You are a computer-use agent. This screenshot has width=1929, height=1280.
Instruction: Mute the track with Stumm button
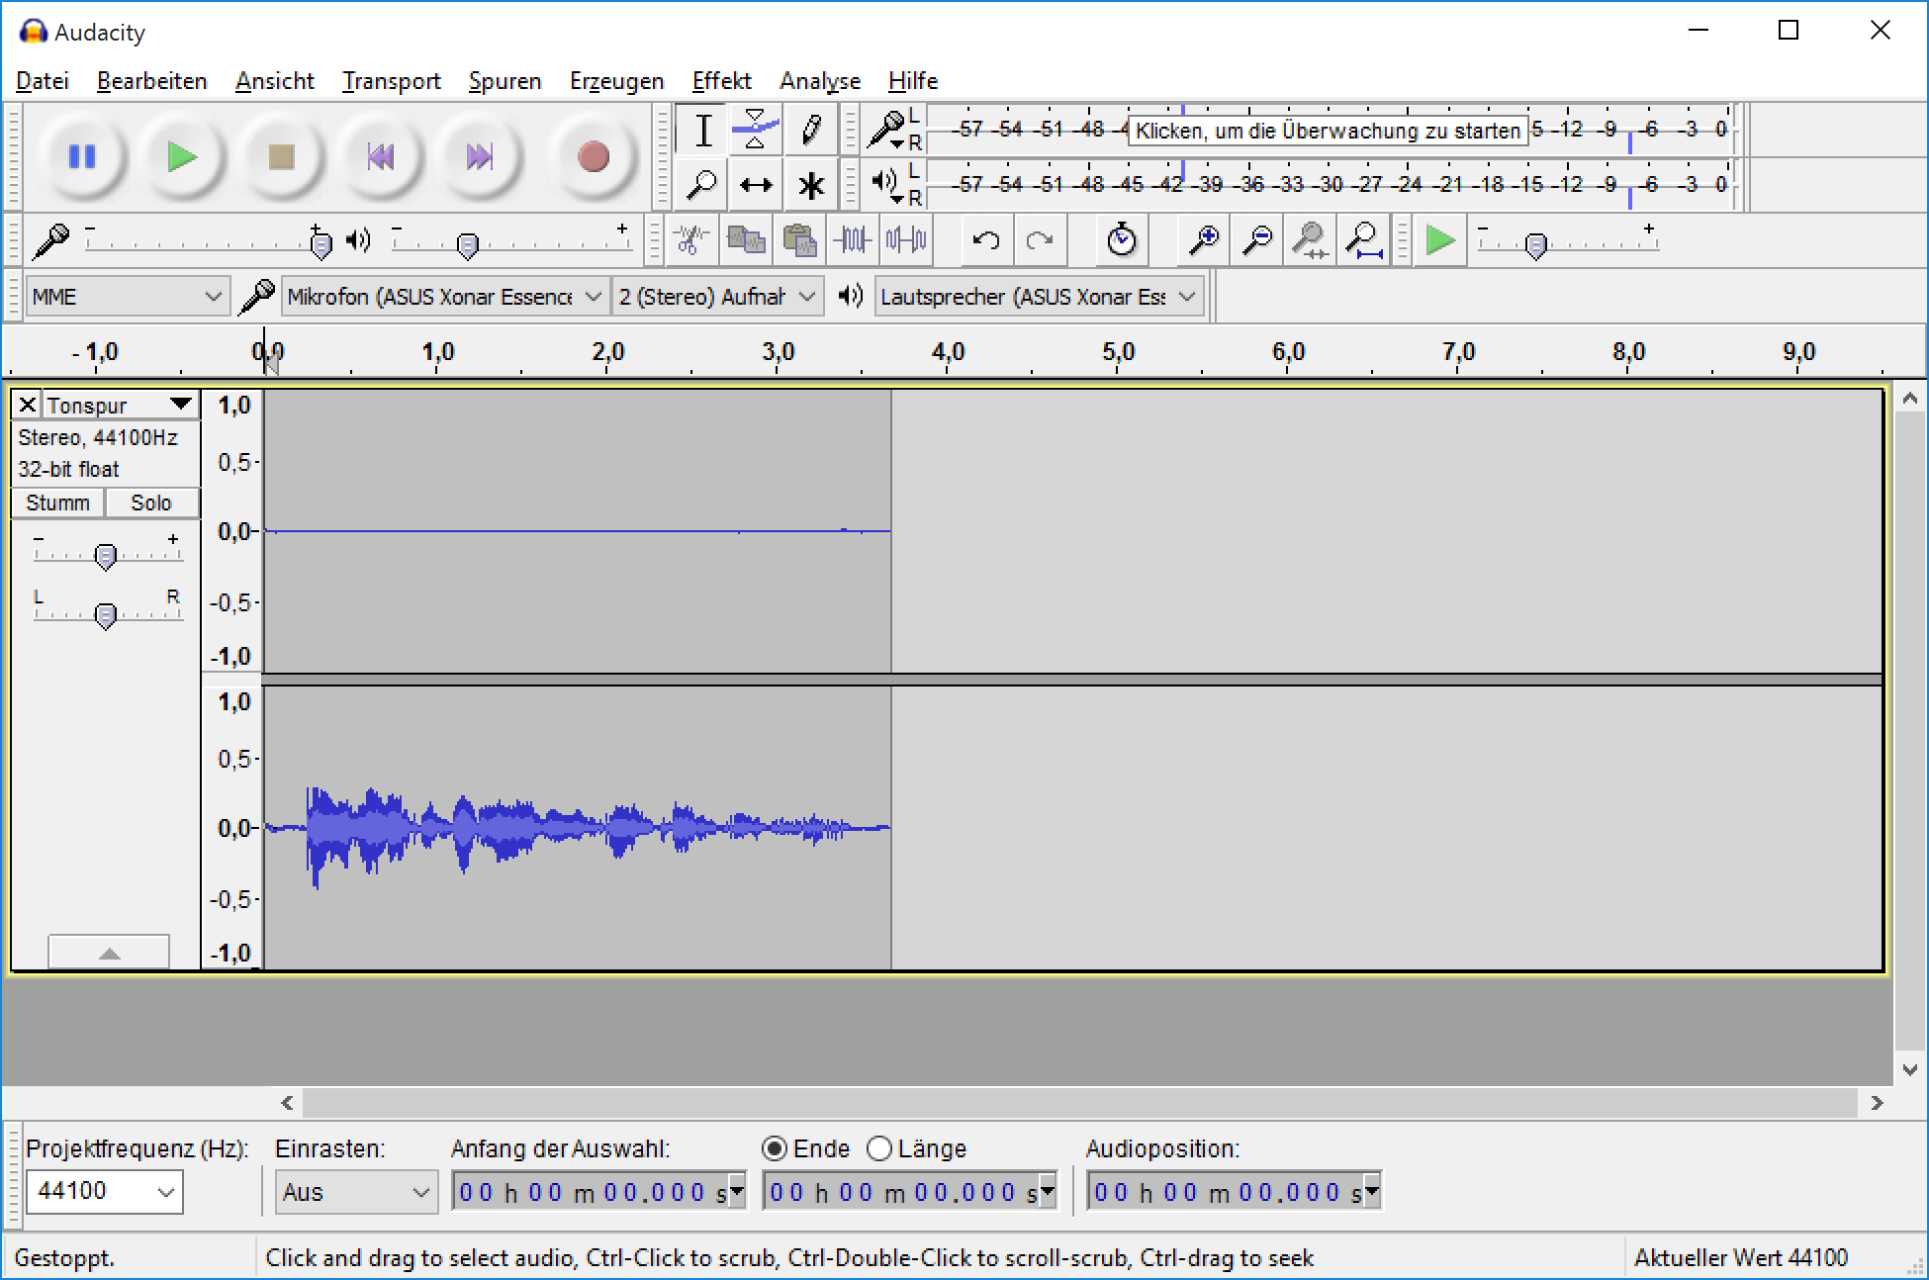tap(57, 503)
